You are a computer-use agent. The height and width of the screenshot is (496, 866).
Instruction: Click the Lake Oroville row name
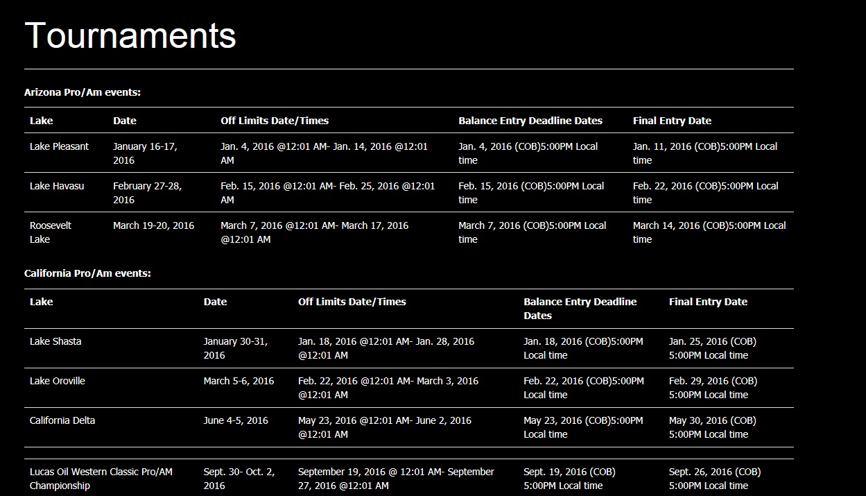pyautogui.click(x=58, y=381)
